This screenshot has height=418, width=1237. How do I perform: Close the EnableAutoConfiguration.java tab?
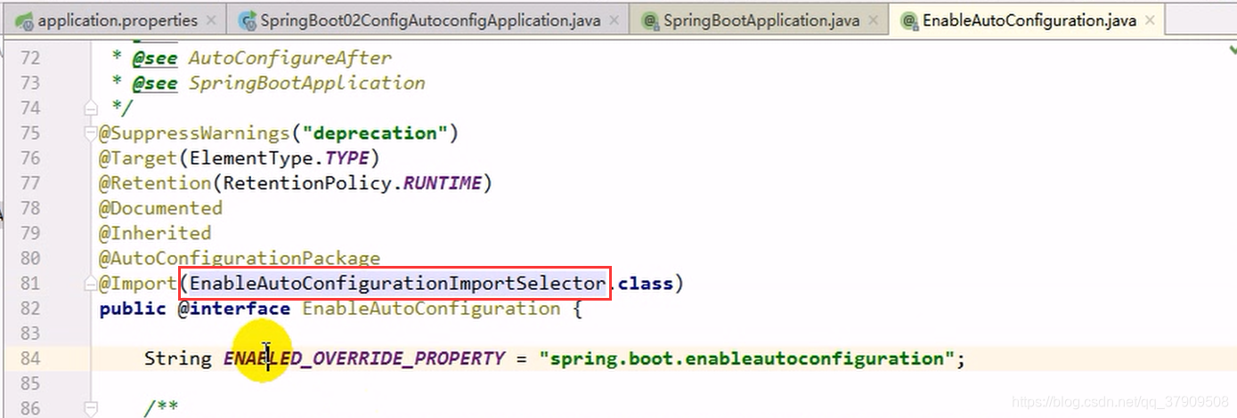coord(1150,20)
